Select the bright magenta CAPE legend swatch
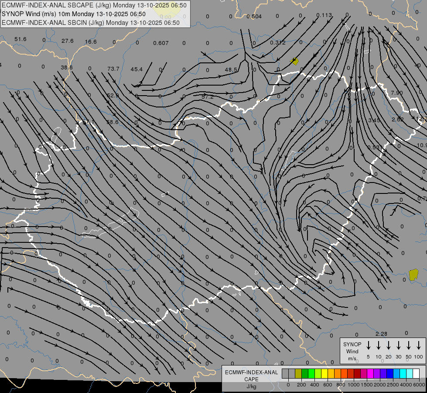 click(x=370, y=374)
